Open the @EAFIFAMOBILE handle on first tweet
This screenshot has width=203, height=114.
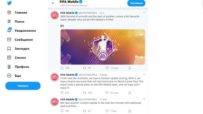88,13
